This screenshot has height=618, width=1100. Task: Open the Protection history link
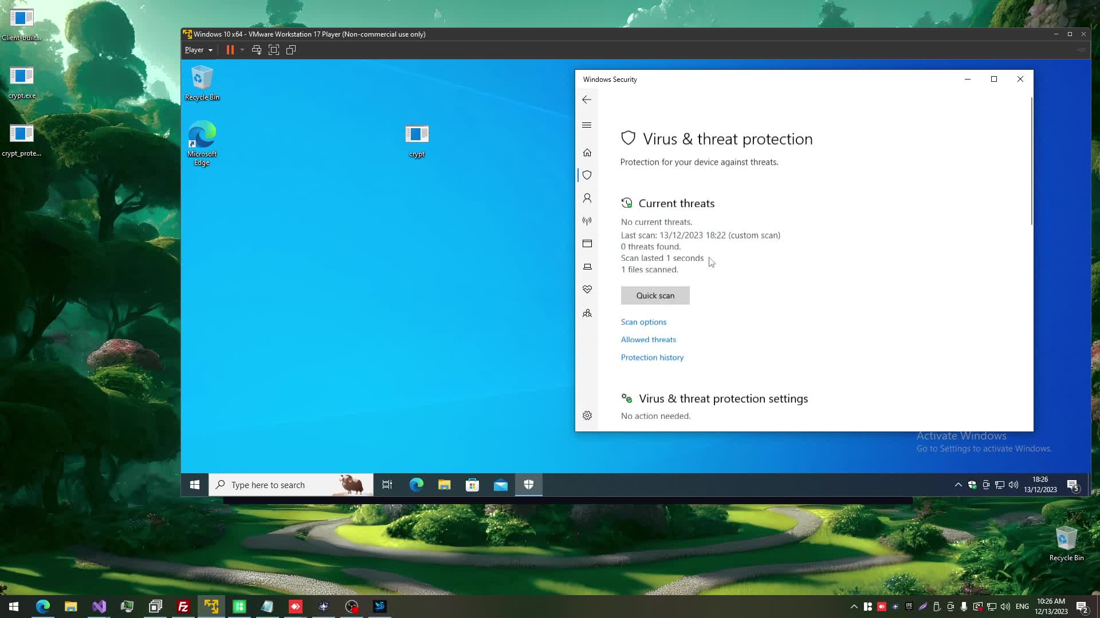pyautogui.click(x=652, y=357)
